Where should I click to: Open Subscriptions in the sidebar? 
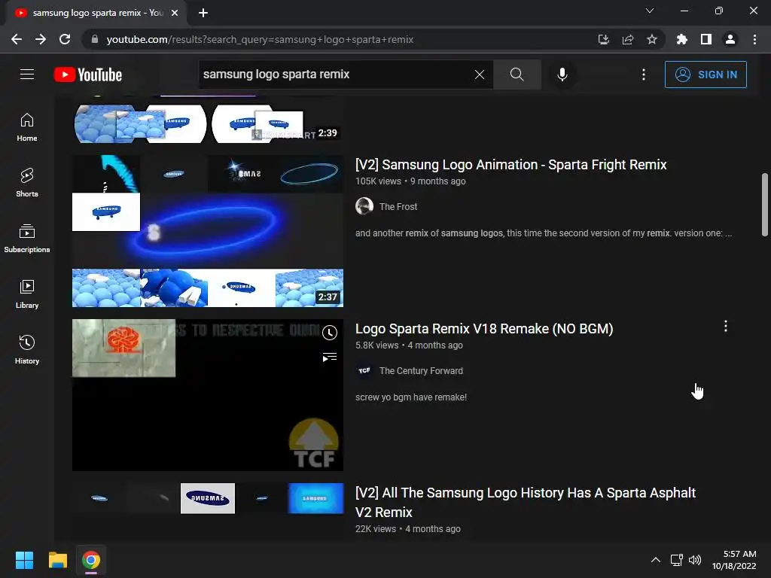pos(27,239)
